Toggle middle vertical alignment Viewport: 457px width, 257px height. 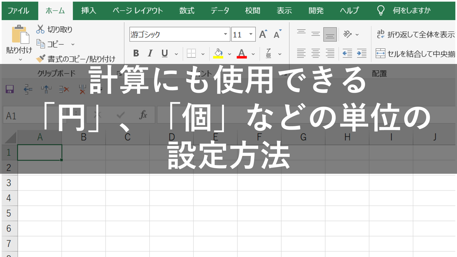coord(316,34)
